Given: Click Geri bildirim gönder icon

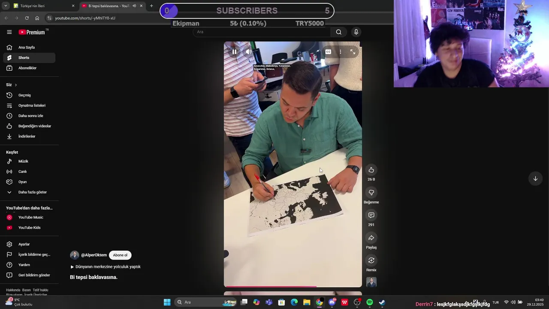Looking at the screenshot, I should click(x=9, y=275).
